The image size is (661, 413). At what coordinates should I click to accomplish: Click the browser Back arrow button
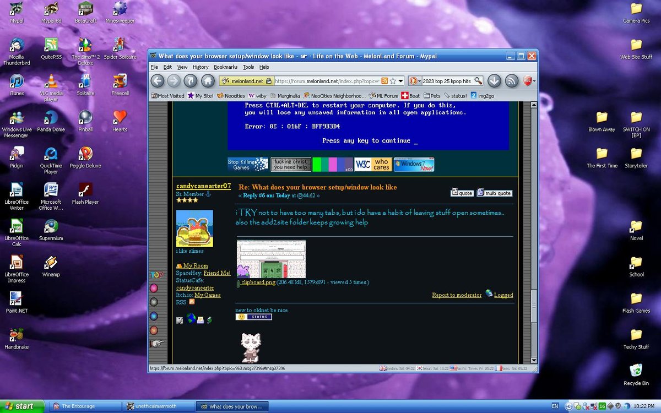[158, 81]
